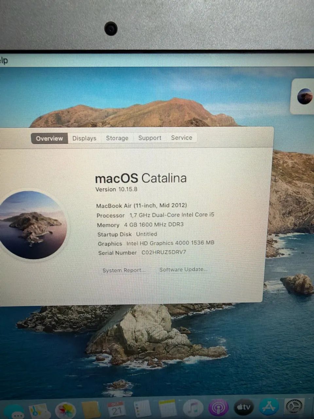Click the 'Serial Number' label
314x419 pixels.
pos(117,253)
